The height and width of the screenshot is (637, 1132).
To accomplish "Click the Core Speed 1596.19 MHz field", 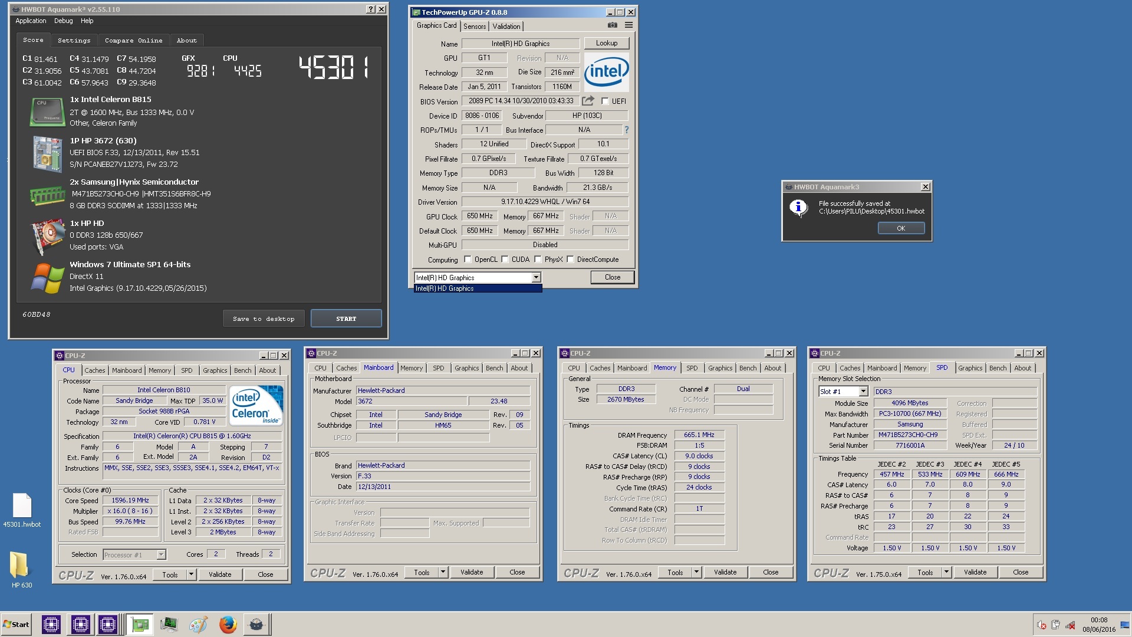I will (130, 500).
